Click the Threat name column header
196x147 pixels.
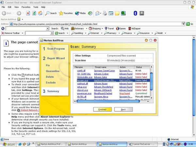106,67
